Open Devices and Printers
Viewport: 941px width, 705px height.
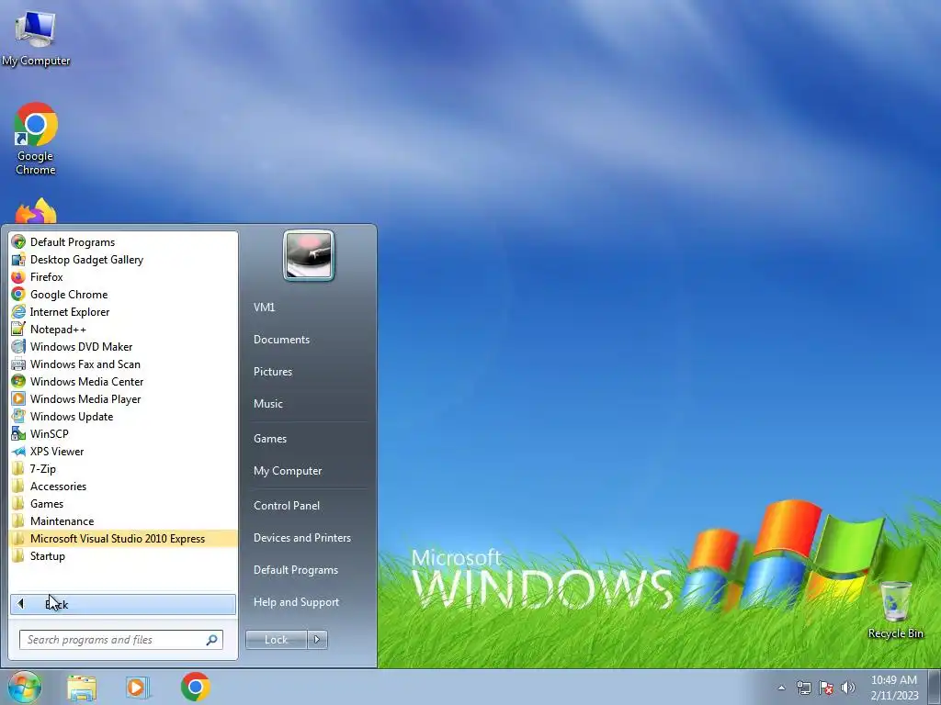point(302,538)
